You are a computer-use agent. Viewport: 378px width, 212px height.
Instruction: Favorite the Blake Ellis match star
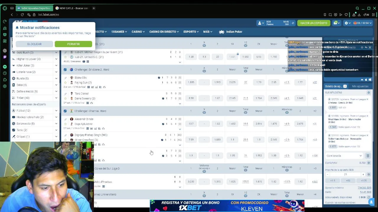(x=65, y=82)
